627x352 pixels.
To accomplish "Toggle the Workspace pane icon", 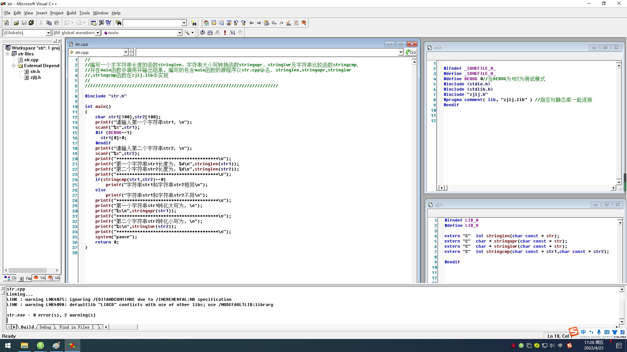I will pyautogui.click(x=94, y=23).
